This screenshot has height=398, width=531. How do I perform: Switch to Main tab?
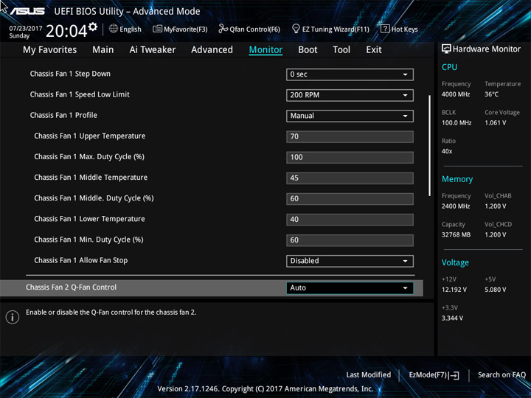[103, 50]
